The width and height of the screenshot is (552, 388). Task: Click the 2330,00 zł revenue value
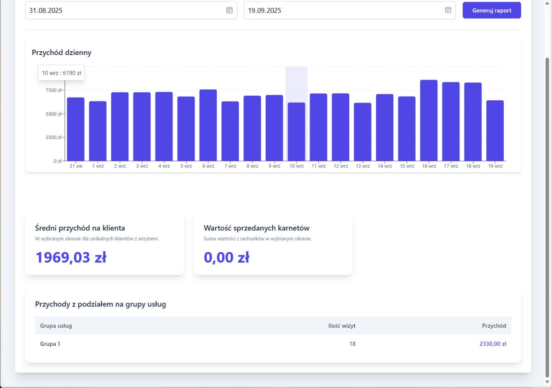pos(492,344)
